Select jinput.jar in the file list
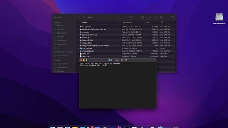Screen dimensions: 228x128 coord(86,37)
